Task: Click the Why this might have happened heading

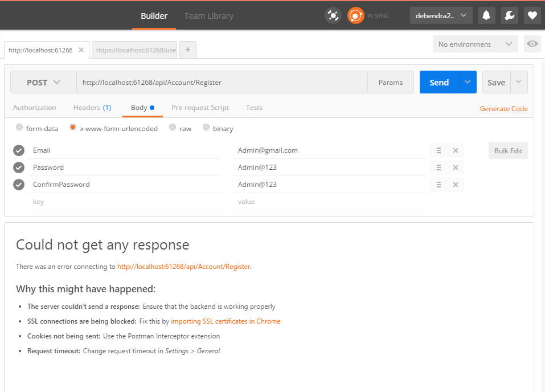Action: pyautogui.click(x=85, y=289)
